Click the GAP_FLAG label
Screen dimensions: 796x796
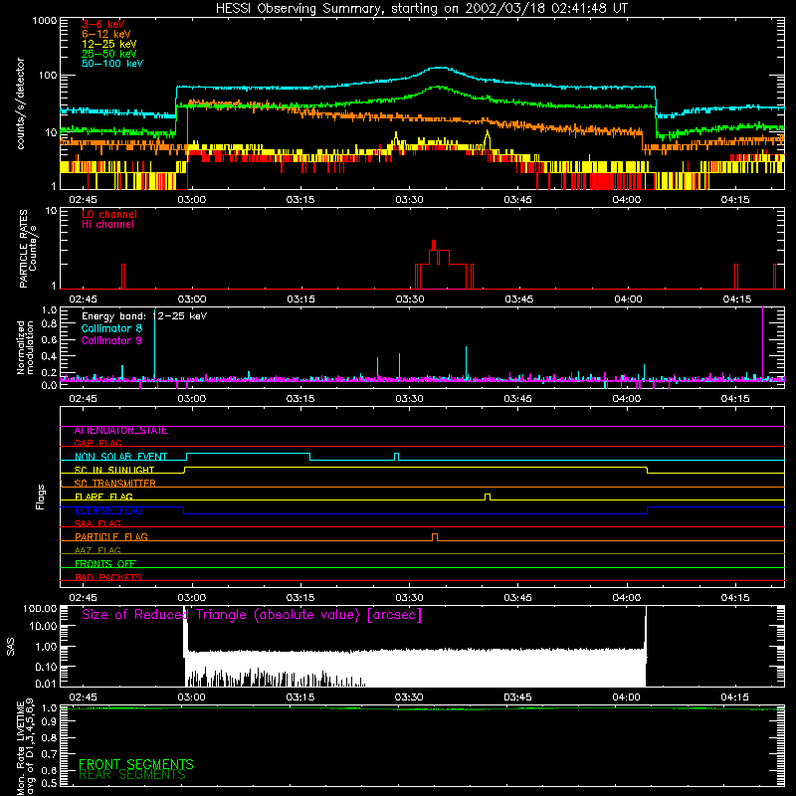coord(98,443)
